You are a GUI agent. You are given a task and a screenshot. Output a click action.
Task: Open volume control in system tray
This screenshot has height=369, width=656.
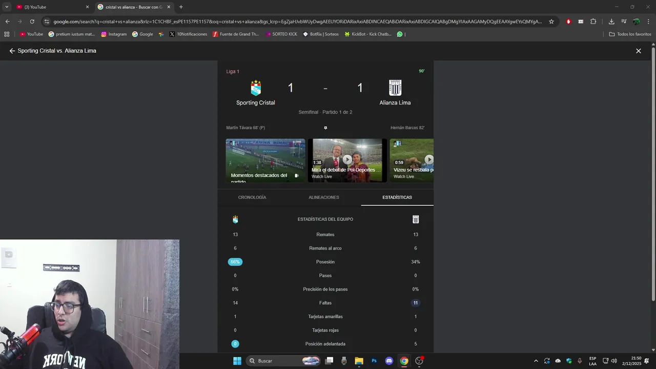[614, 361]
